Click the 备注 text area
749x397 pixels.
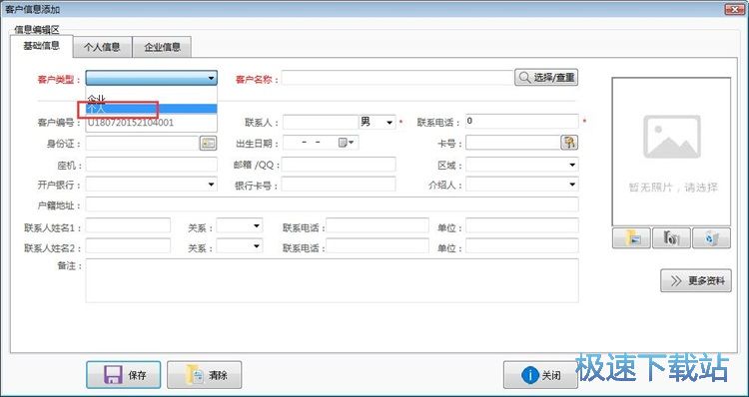tap(332, 280)
